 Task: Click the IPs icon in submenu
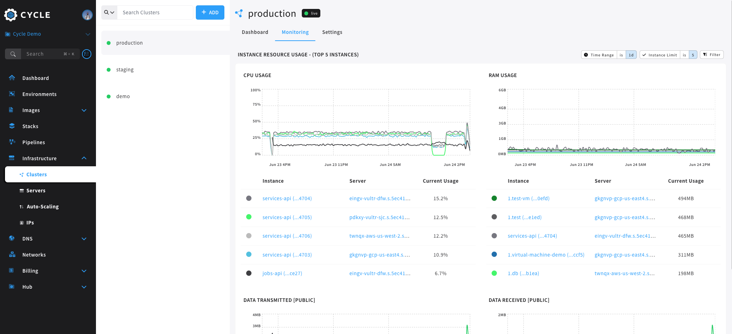tap(22, 223)
